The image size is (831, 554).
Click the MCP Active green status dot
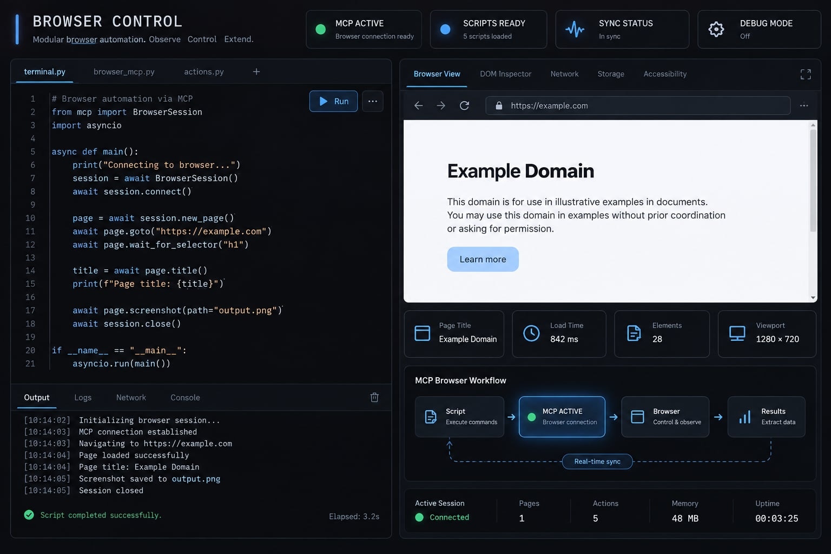coord(320,29)
